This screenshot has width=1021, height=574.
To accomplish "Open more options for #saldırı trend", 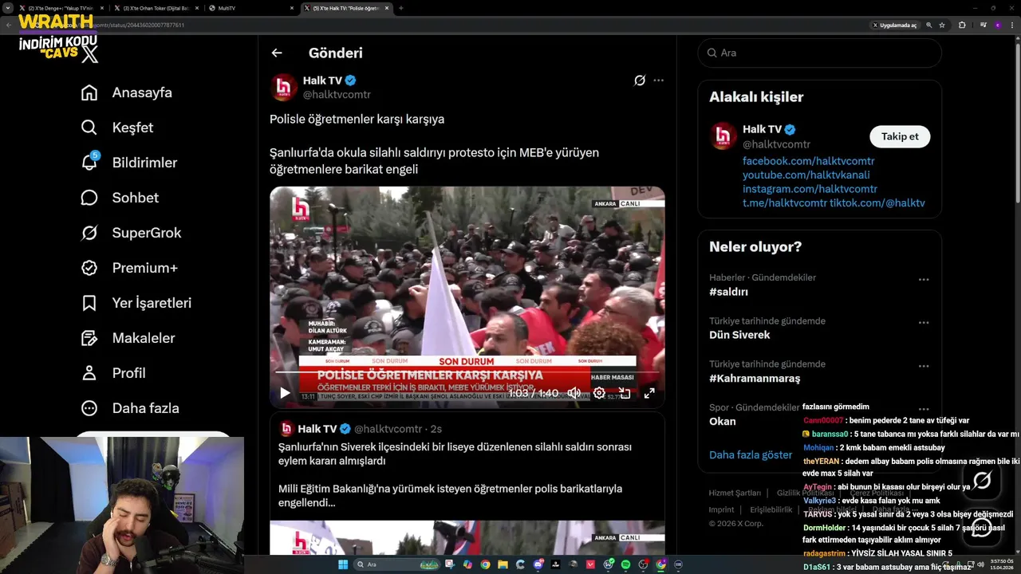I will click(x=924, y=279).
